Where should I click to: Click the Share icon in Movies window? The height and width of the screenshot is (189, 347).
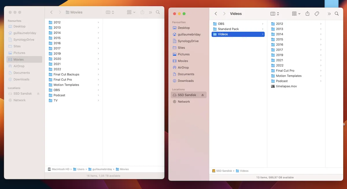click(x=142, y=12)
